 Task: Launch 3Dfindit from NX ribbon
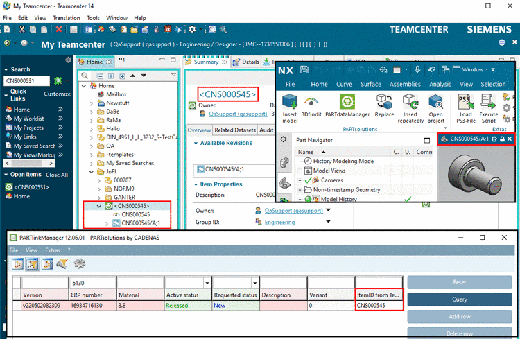pyautogui.click(x=311, y=106)
